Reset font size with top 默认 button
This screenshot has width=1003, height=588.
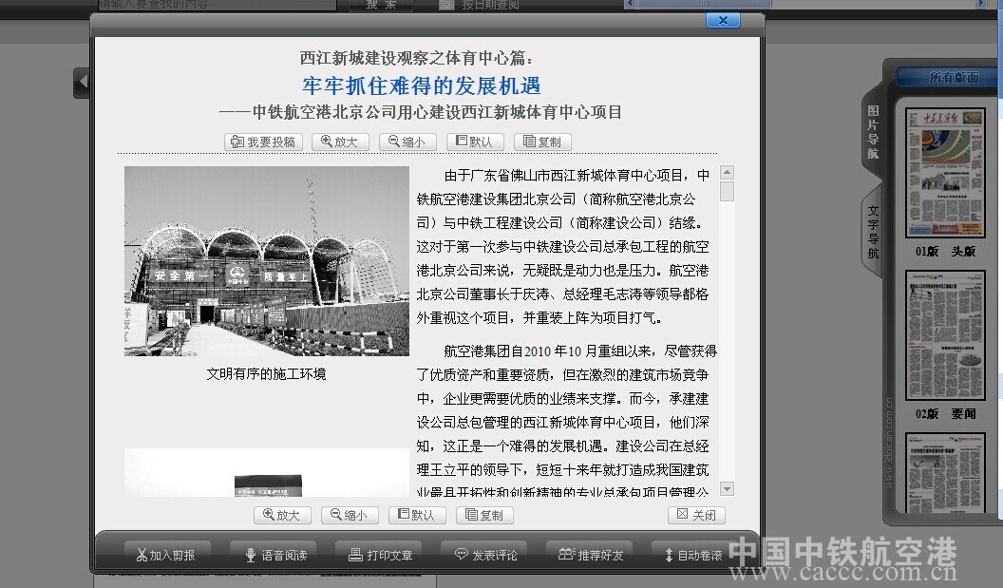click(475, 142)
